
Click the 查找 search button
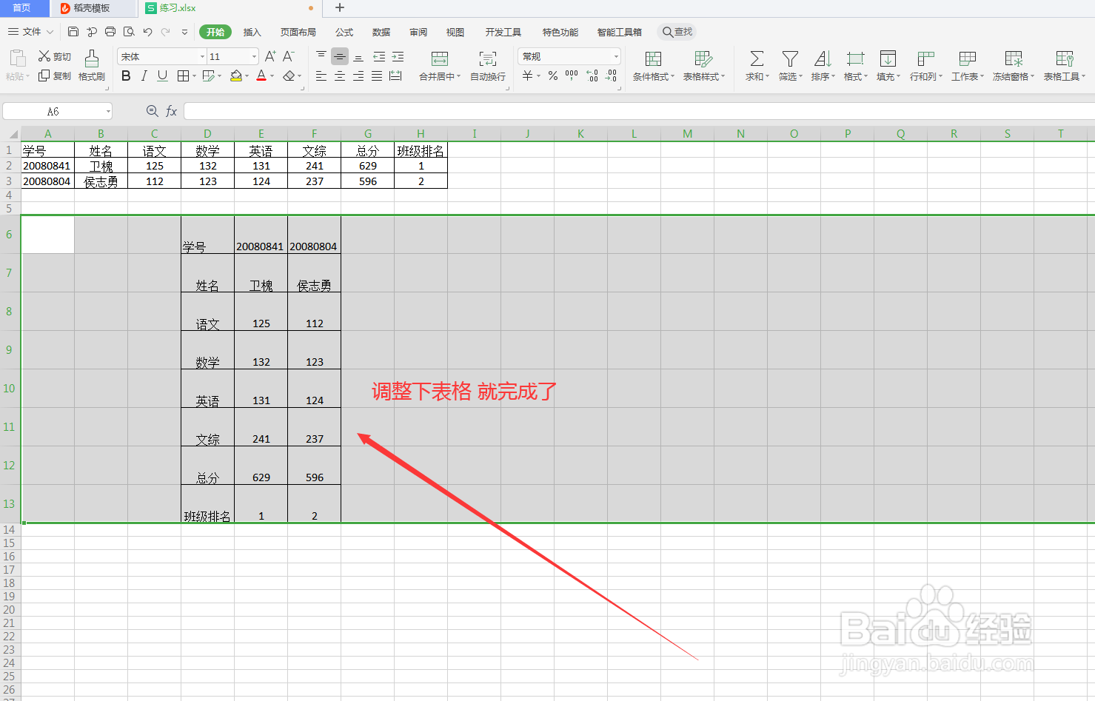point(677,32)
